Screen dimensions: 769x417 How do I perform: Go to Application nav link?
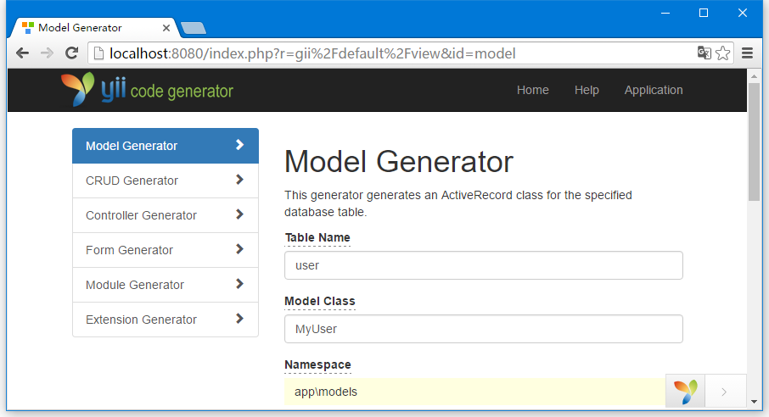point(654,90)
